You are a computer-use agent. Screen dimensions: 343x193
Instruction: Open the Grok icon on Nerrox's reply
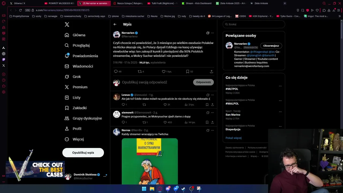(x=208, y=130)
